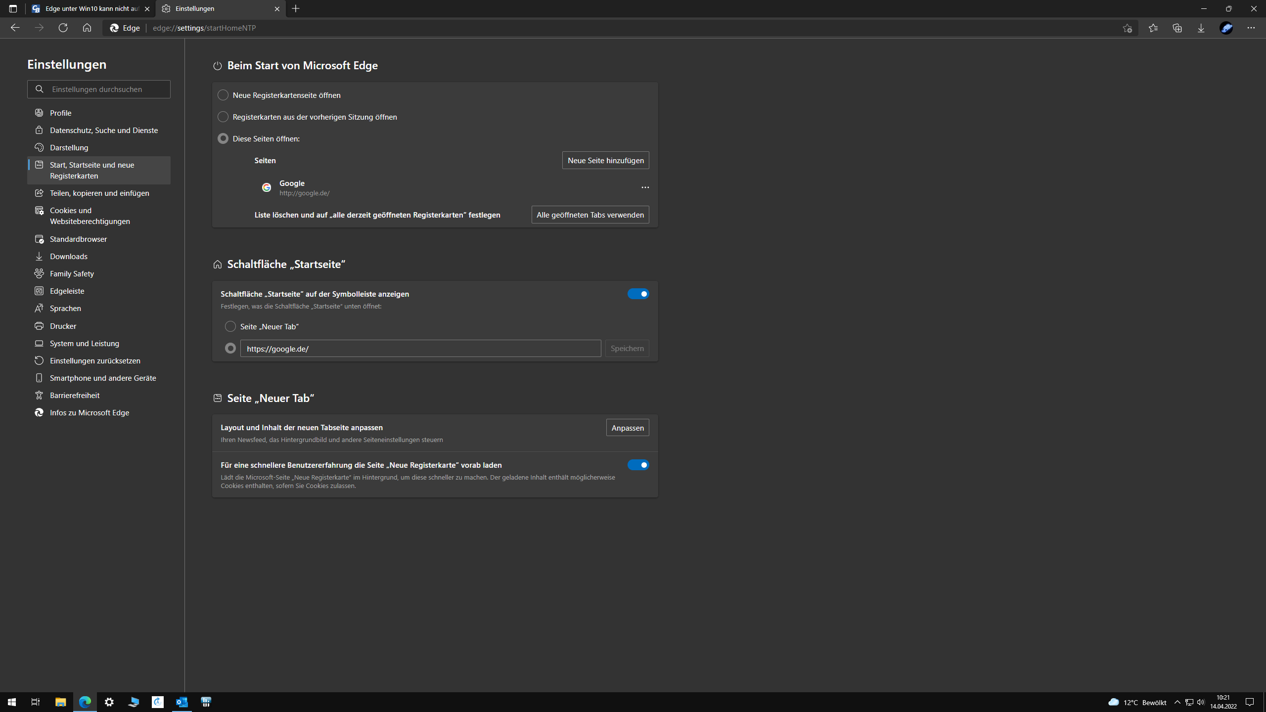The height and width of the screenshot is (712, 1266).
Task: Add this page to favorites icon
Action: [x=1127, y=28]
